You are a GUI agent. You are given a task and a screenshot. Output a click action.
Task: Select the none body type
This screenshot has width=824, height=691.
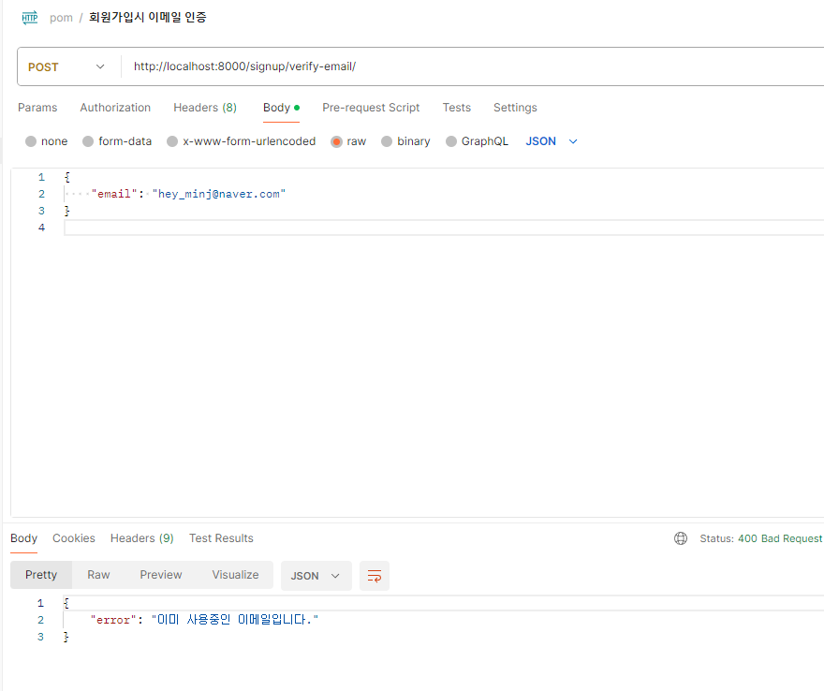coord(47,141)
